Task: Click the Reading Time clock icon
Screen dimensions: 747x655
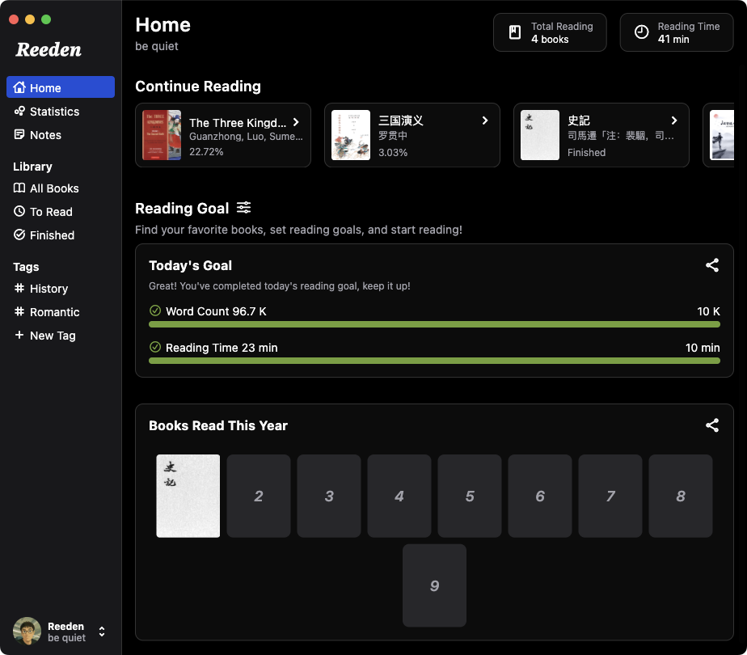Action: [641, 32]
